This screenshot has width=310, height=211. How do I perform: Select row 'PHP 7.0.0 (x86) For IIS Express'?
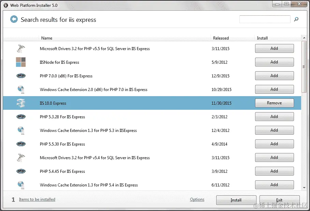(x=152, y=76)
